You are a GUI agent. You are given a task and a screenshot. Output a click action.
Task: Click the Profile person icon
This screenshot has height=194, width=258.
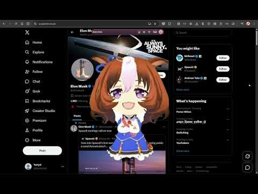(27, 130)
